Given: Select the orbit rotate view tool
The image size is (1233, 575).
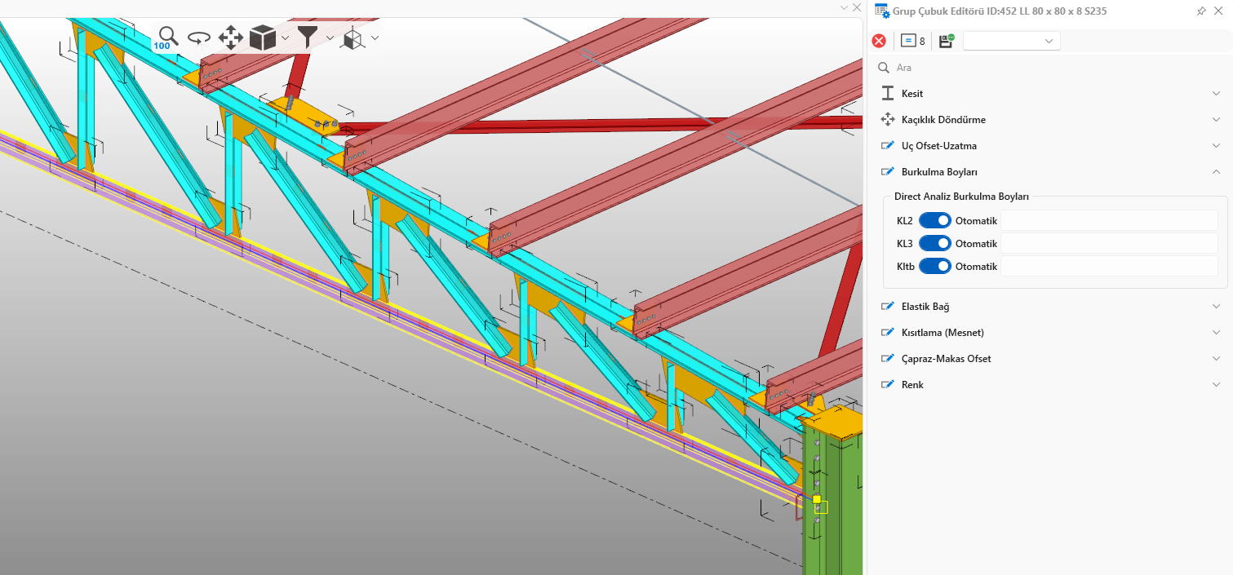Looking at the screenshot, I should click(x=199, y=38).
